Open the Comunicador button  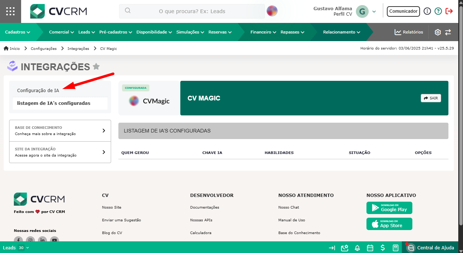tap(403, 11)
